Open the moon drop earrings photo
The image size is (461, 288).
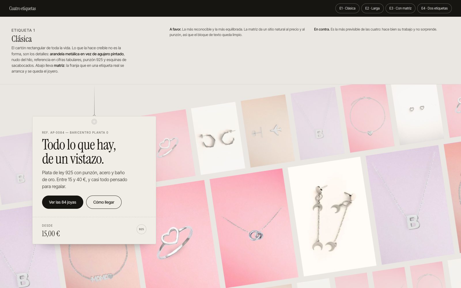332,217
